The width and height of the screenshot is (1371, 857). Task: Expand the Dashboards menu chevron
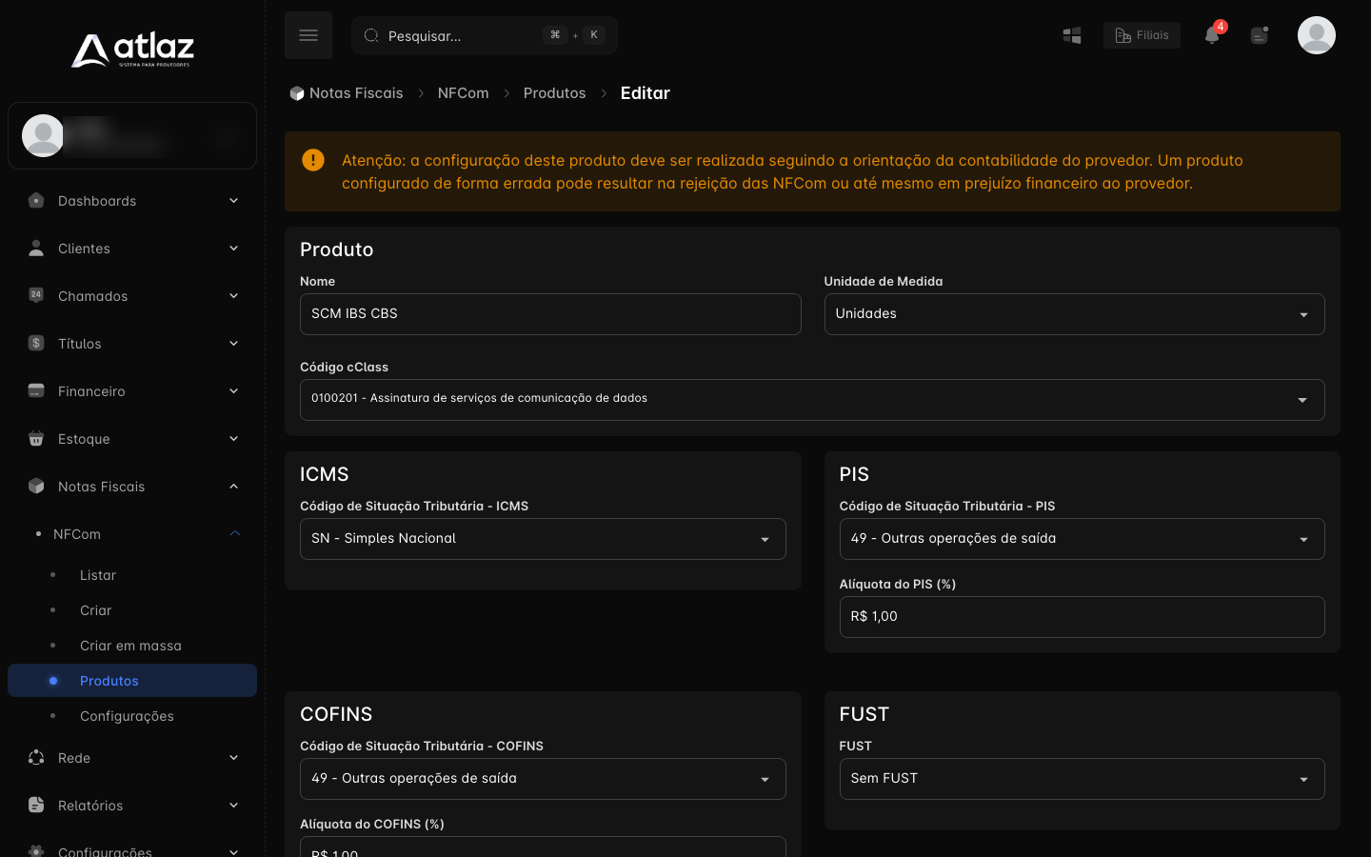[233, 200]
